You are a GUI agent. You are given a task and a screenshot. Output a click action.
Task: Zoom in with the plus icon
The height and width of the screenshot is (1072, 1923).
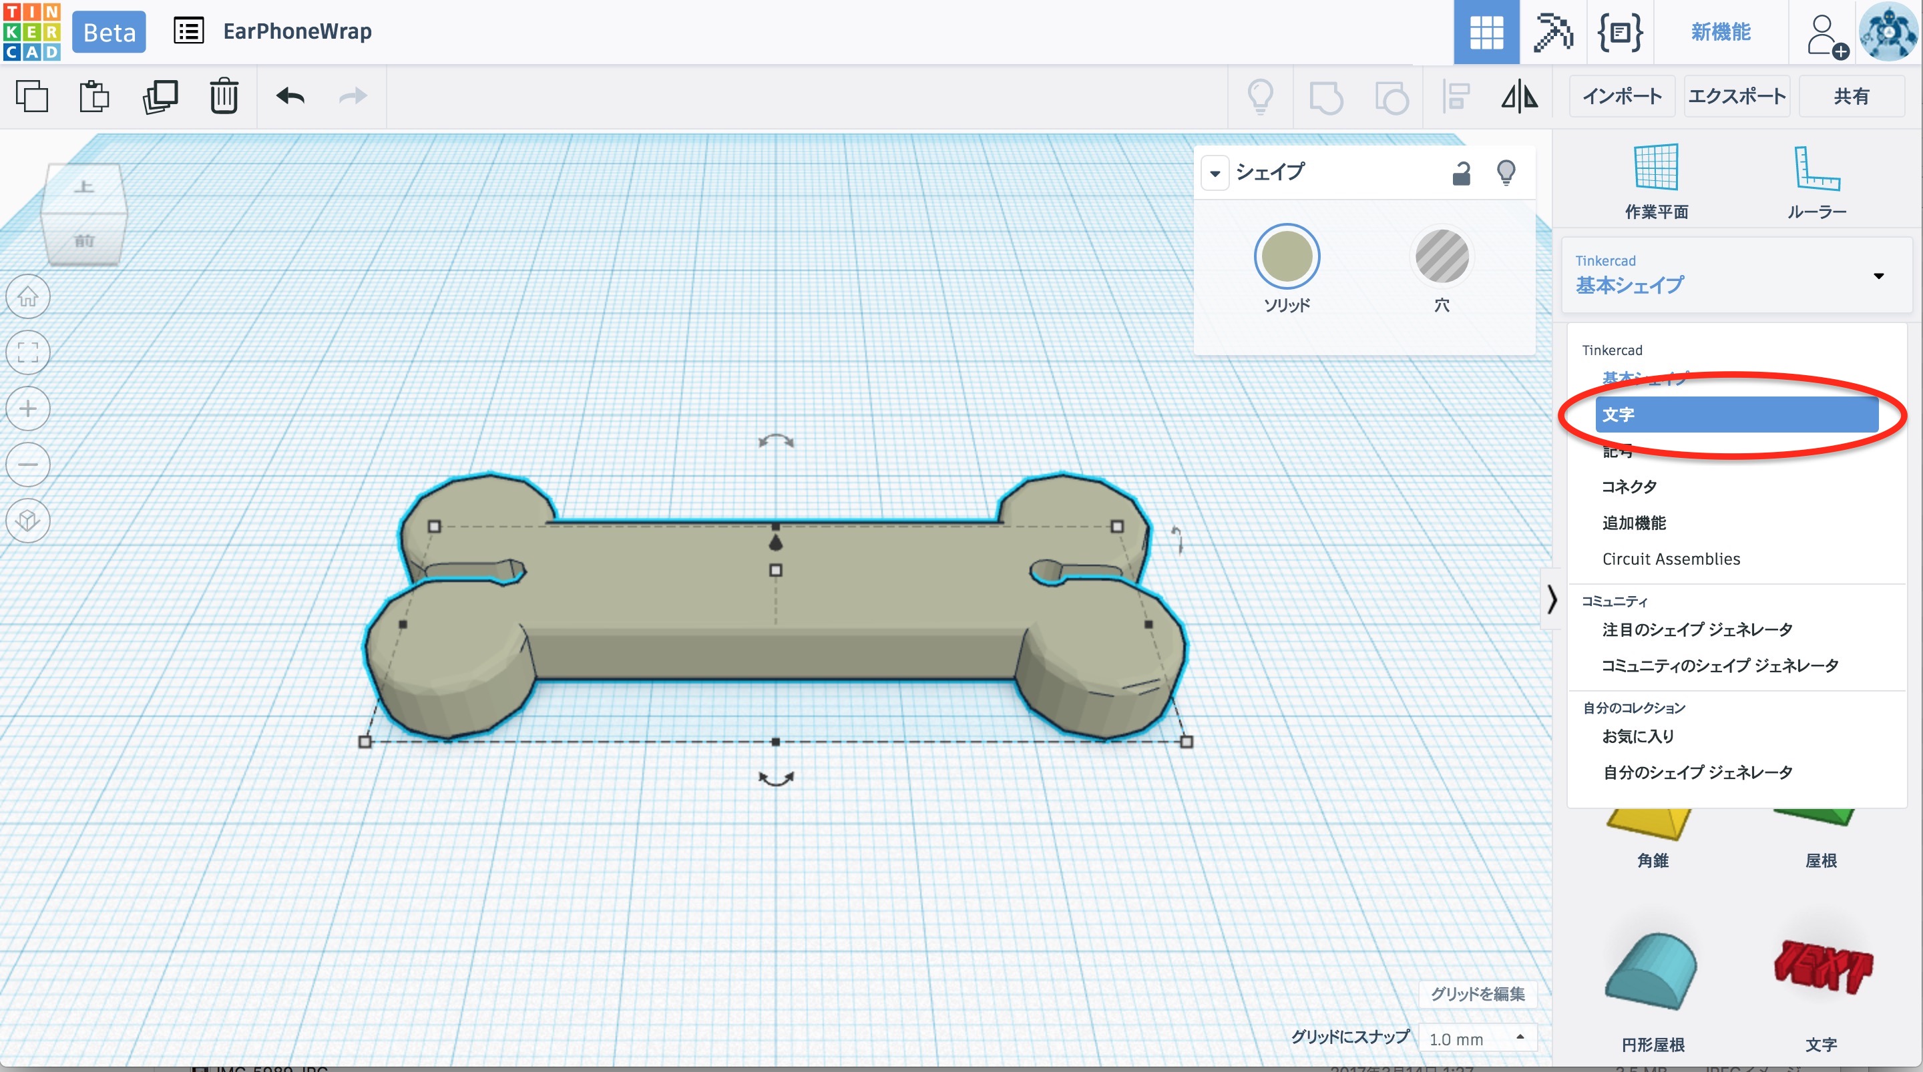coord(27,409)
